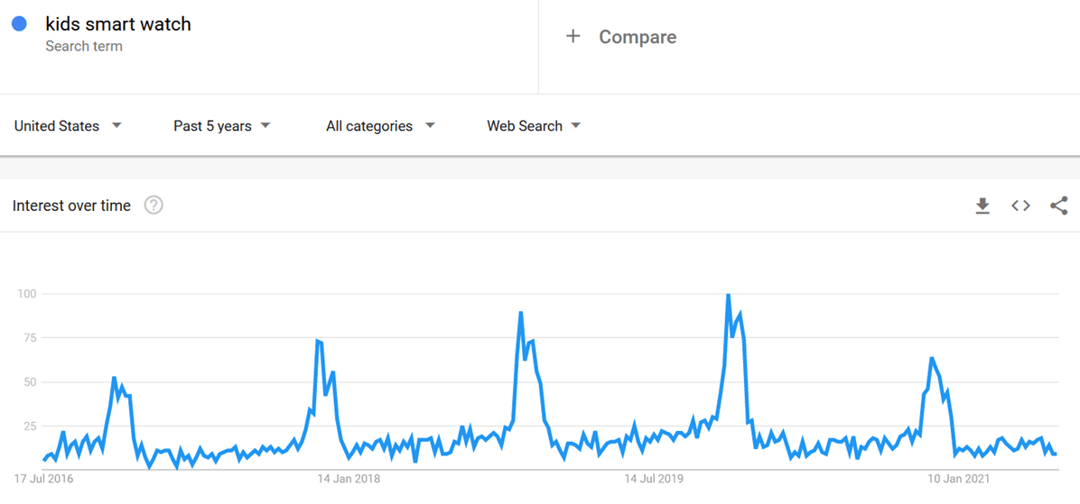Edit the kids smart watch search term
Screen dimensions: 1080x504
click(x=118, y=24)
